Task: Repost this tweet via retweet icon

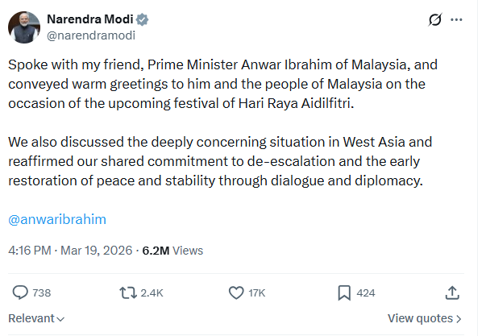Action: (x=127, y=292)
